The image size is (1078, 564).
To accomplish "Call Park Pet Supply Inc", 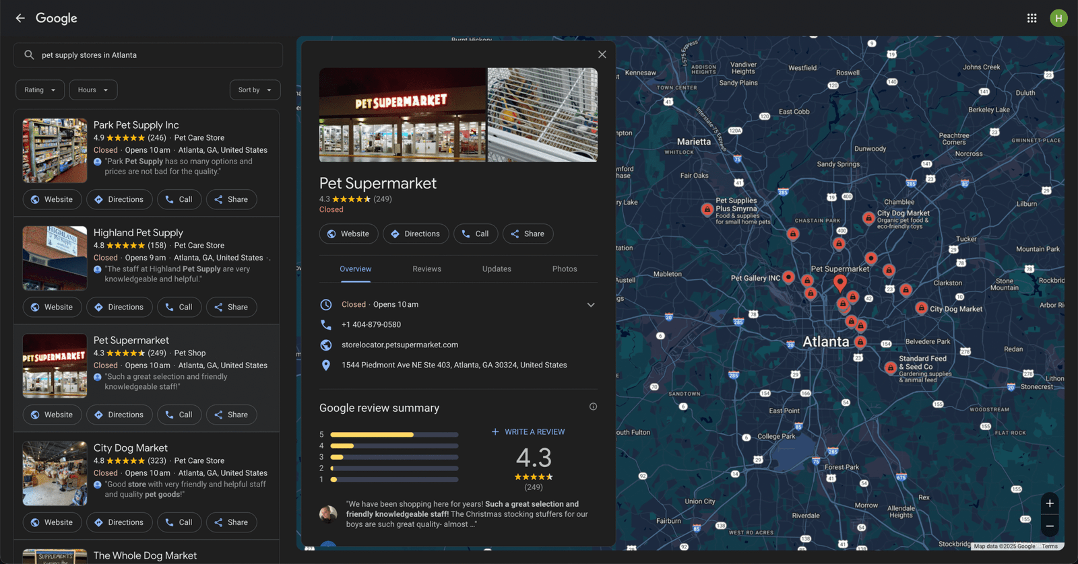I will click(179, 200).
